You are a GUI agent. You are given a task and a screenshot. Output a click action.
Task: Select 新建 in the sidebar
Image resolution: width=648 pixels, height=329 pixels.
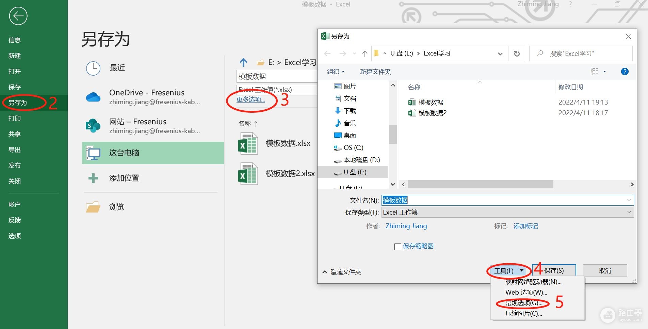pos(15,56)
